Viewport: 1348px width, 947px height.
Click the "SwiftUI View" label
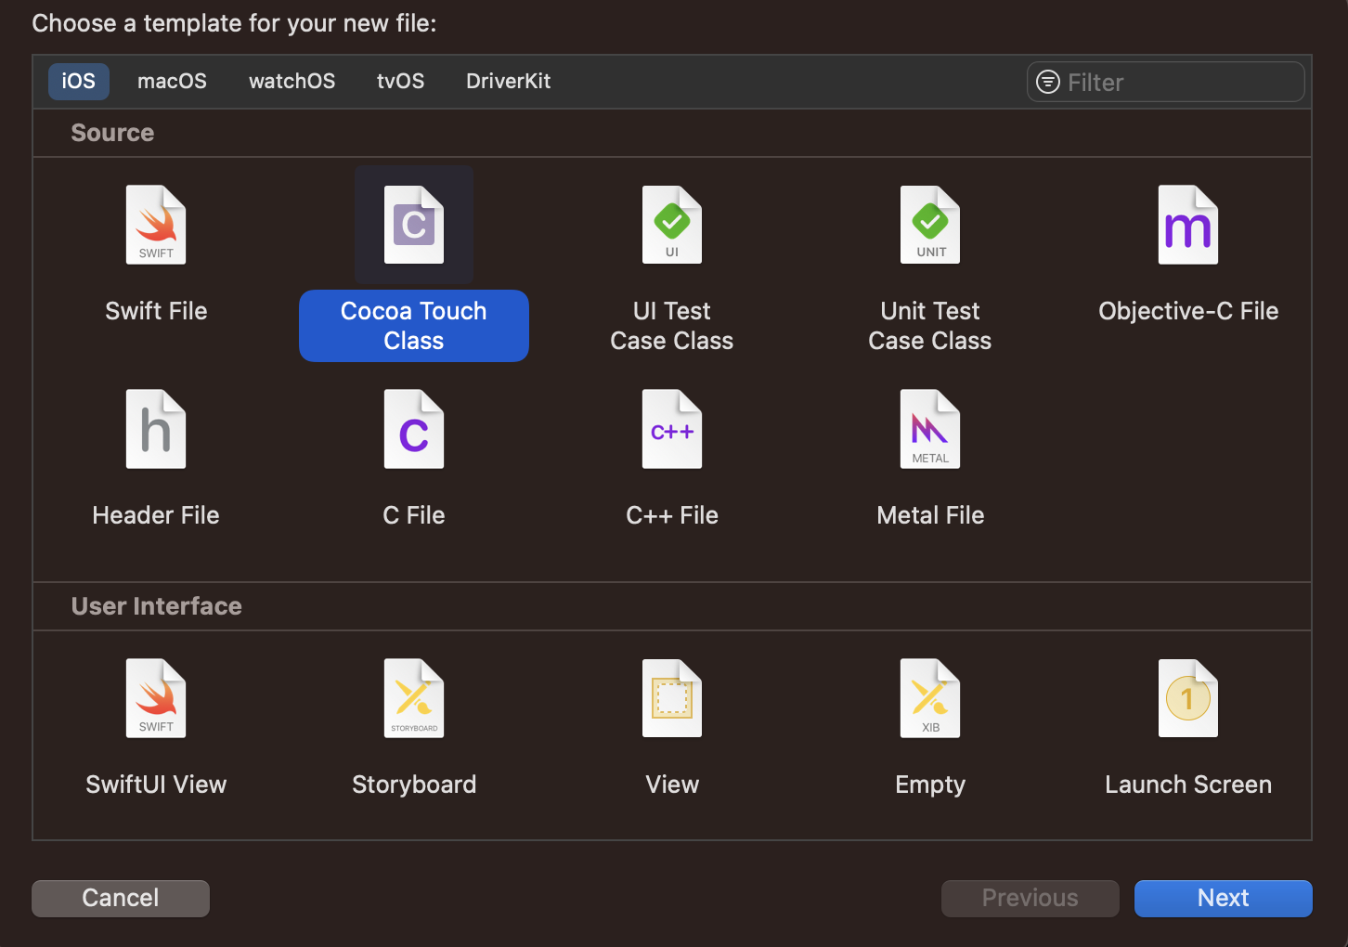click(x=156, y=785)
